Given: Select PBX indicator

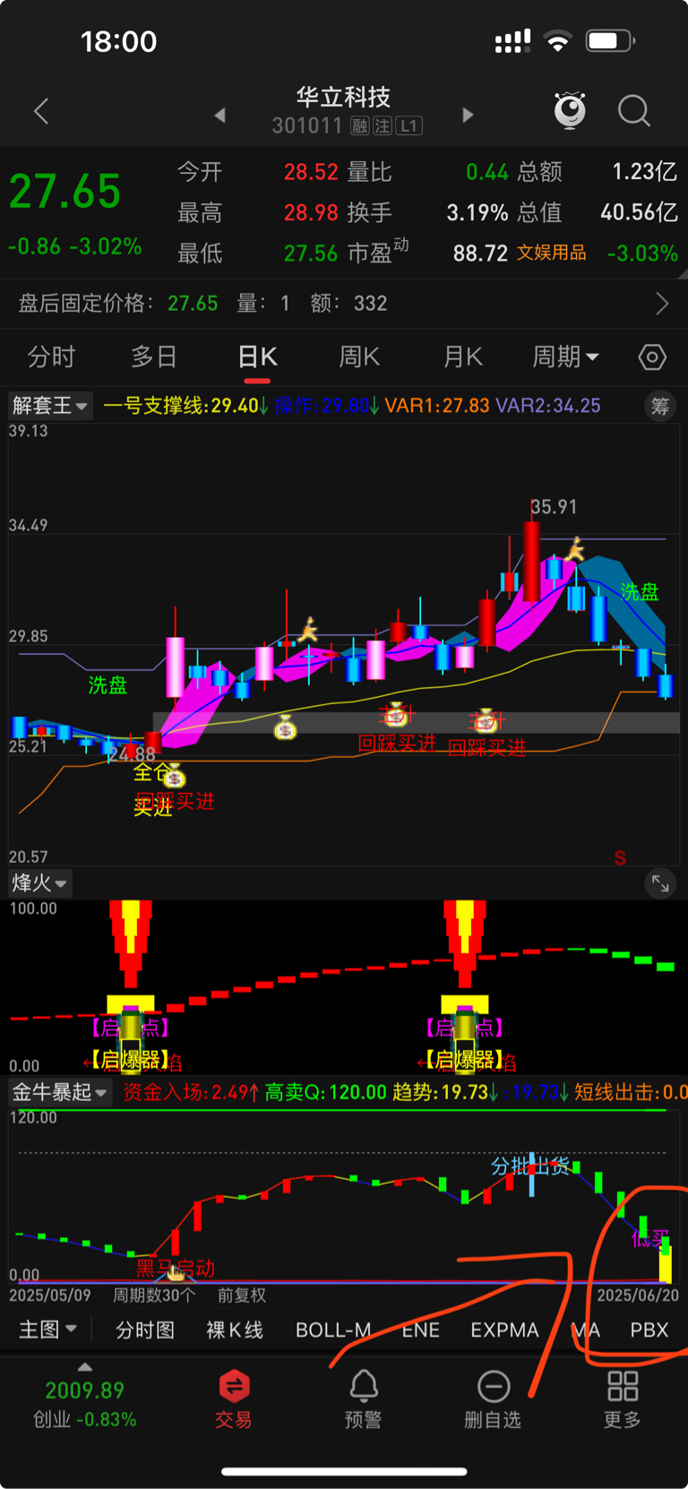Looking at the screenshot, I should (x=649, y=1330).
